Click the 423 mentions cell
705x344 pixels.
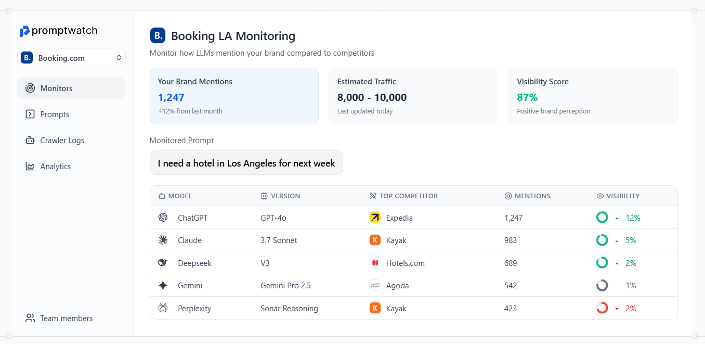[511, 308]
